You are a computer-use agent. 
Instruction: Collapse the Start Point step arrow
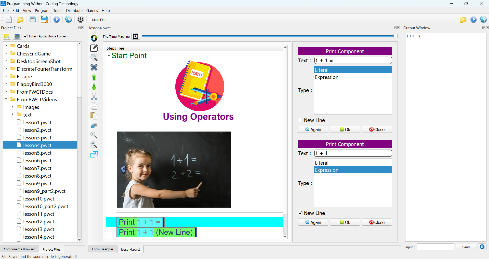click(x=109, y=56)
